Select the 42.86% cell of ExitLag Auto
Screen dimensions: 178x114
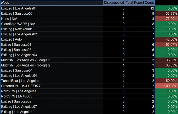tap(166, 39)
